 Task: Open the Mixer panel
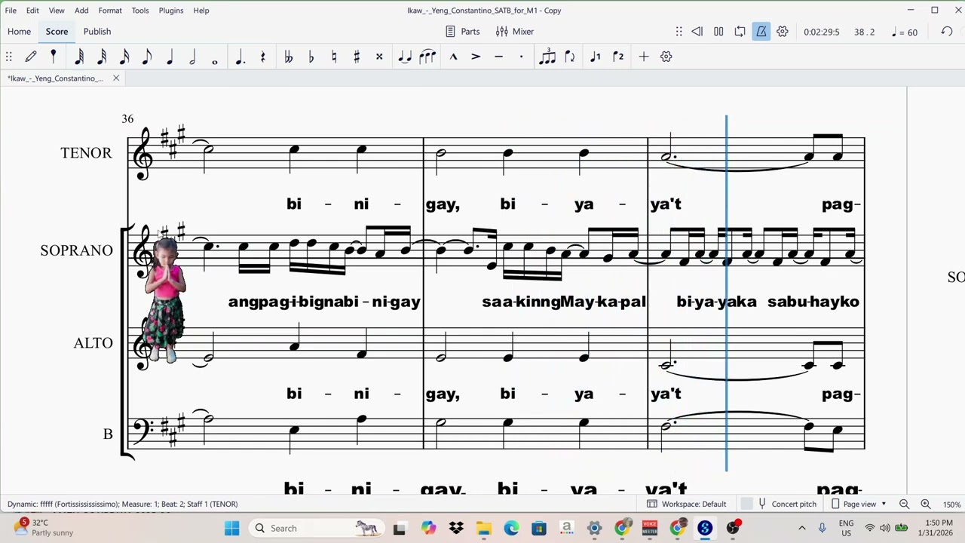515,32
